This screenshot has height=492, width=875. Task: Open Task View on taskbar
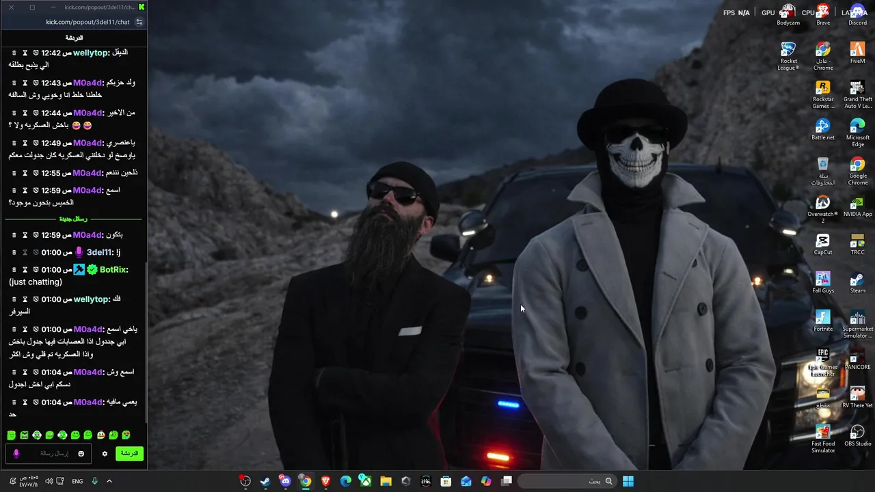[x=507, y=481]
